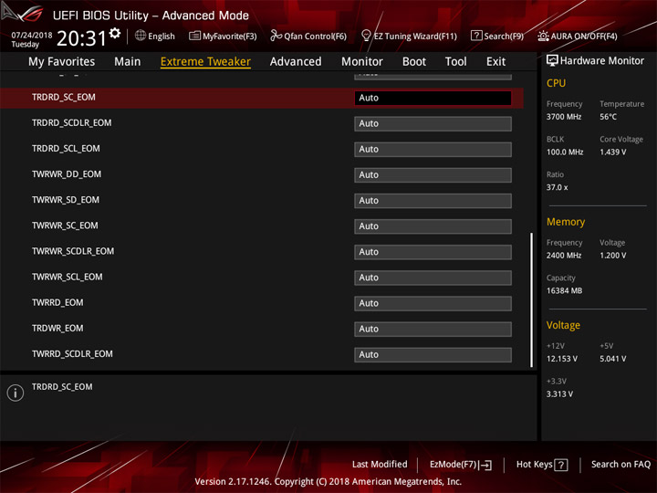Viewport: 657px width, 493px height.
Task: Switch to the Main tab
Action: coord(128,62)
